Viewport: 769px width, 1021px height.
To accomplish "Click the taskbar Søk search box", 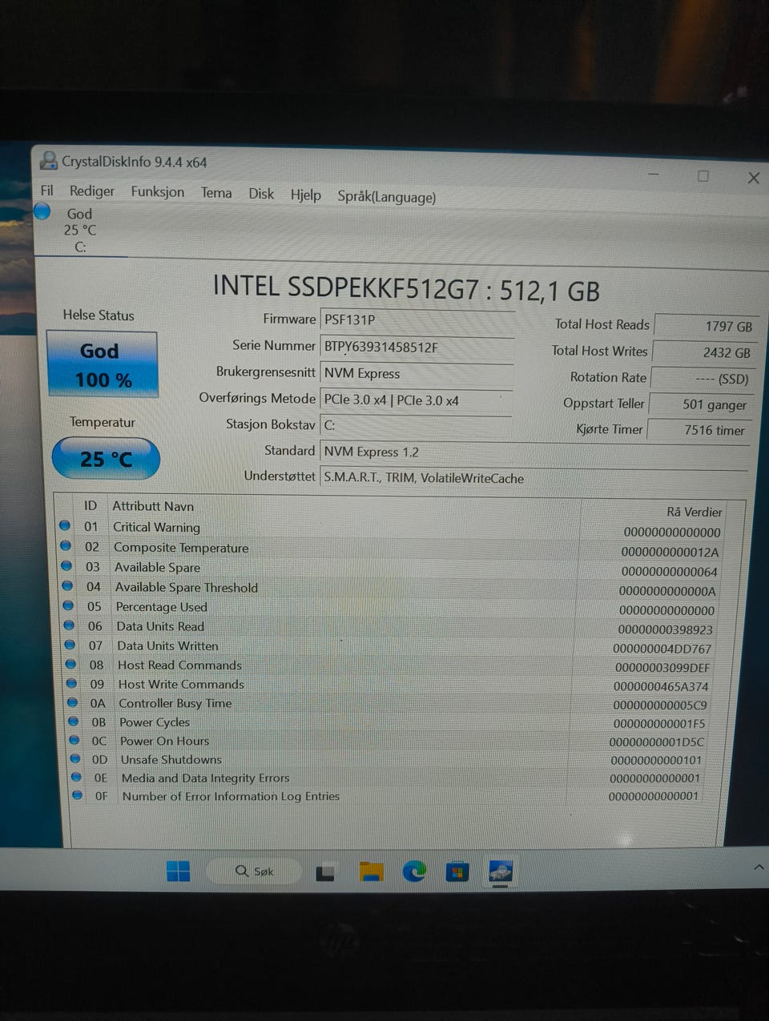I will [x=254, y=871].
